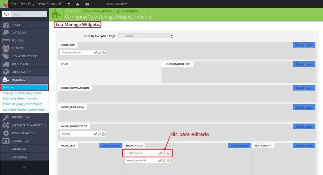Open the Administración sidebar menu

coord(24,133)
